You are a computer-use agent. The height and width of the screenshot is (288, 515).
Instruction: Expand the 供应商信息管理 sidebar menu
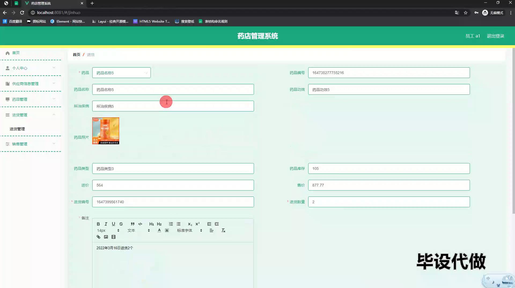pos(31,84)
